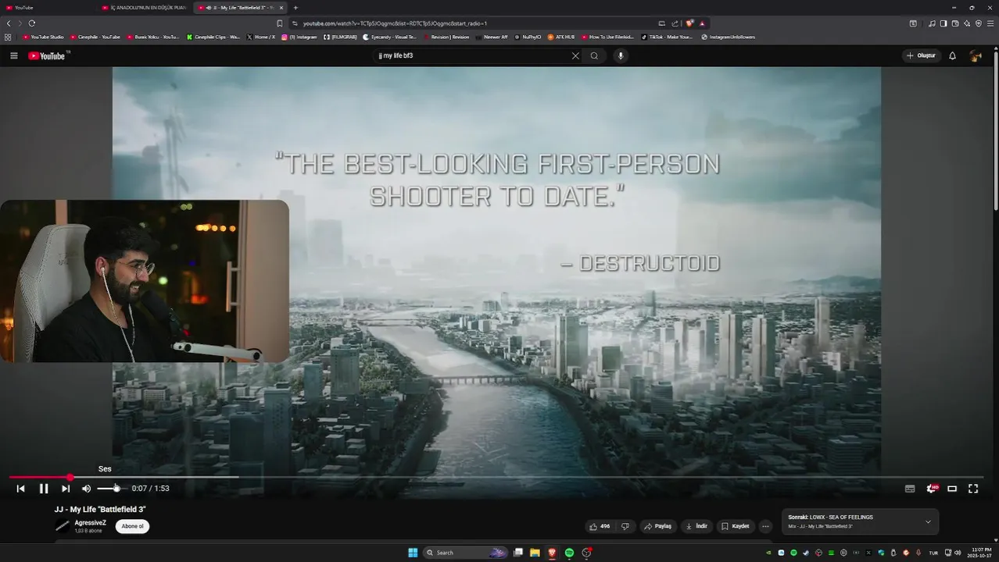Open the InstagramUnfollowers bookmark
Image resolution: width=999 pixels, height=562 pixels.
pos(728,37)
